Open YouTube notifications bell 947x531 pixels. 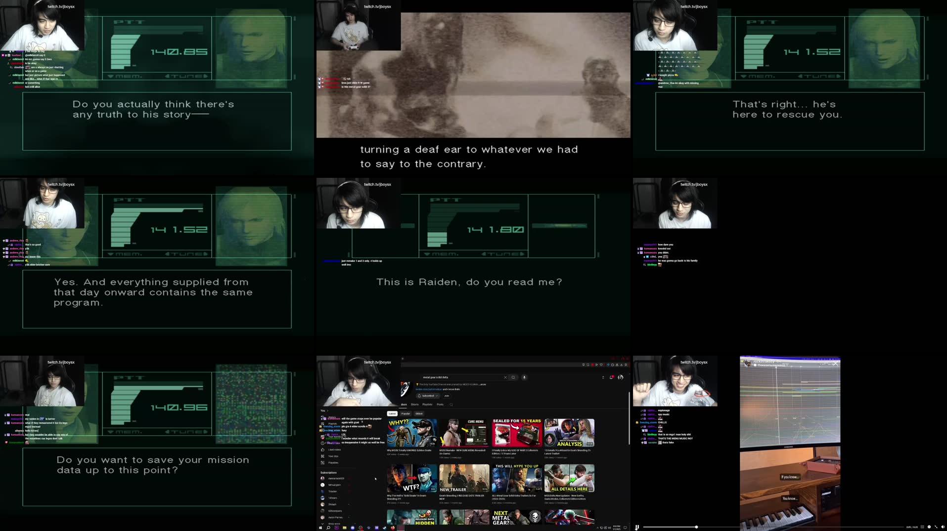click(612, 377)
